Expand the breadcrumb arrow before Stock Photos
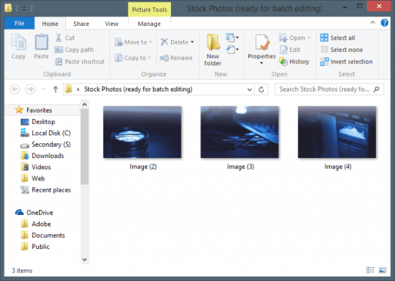The width and height of the screenshot is (395, 281). point(78,89)
